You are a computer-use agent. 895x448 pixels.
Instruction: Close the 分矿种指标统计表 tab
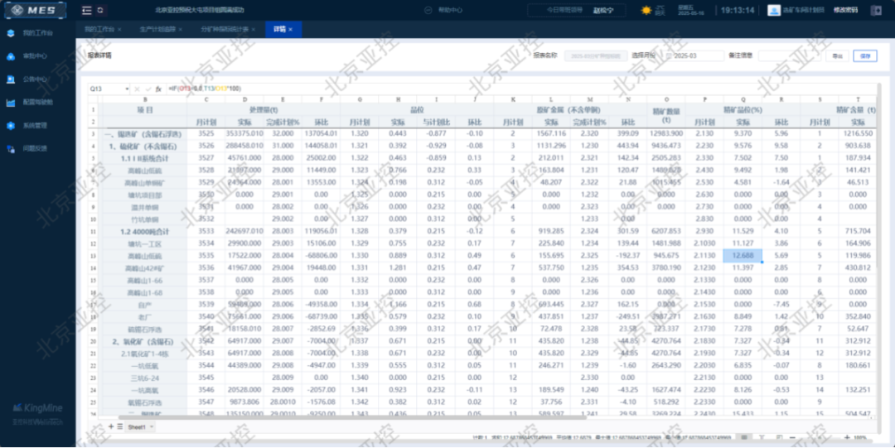pyautogui.click(x=254, y=29)
